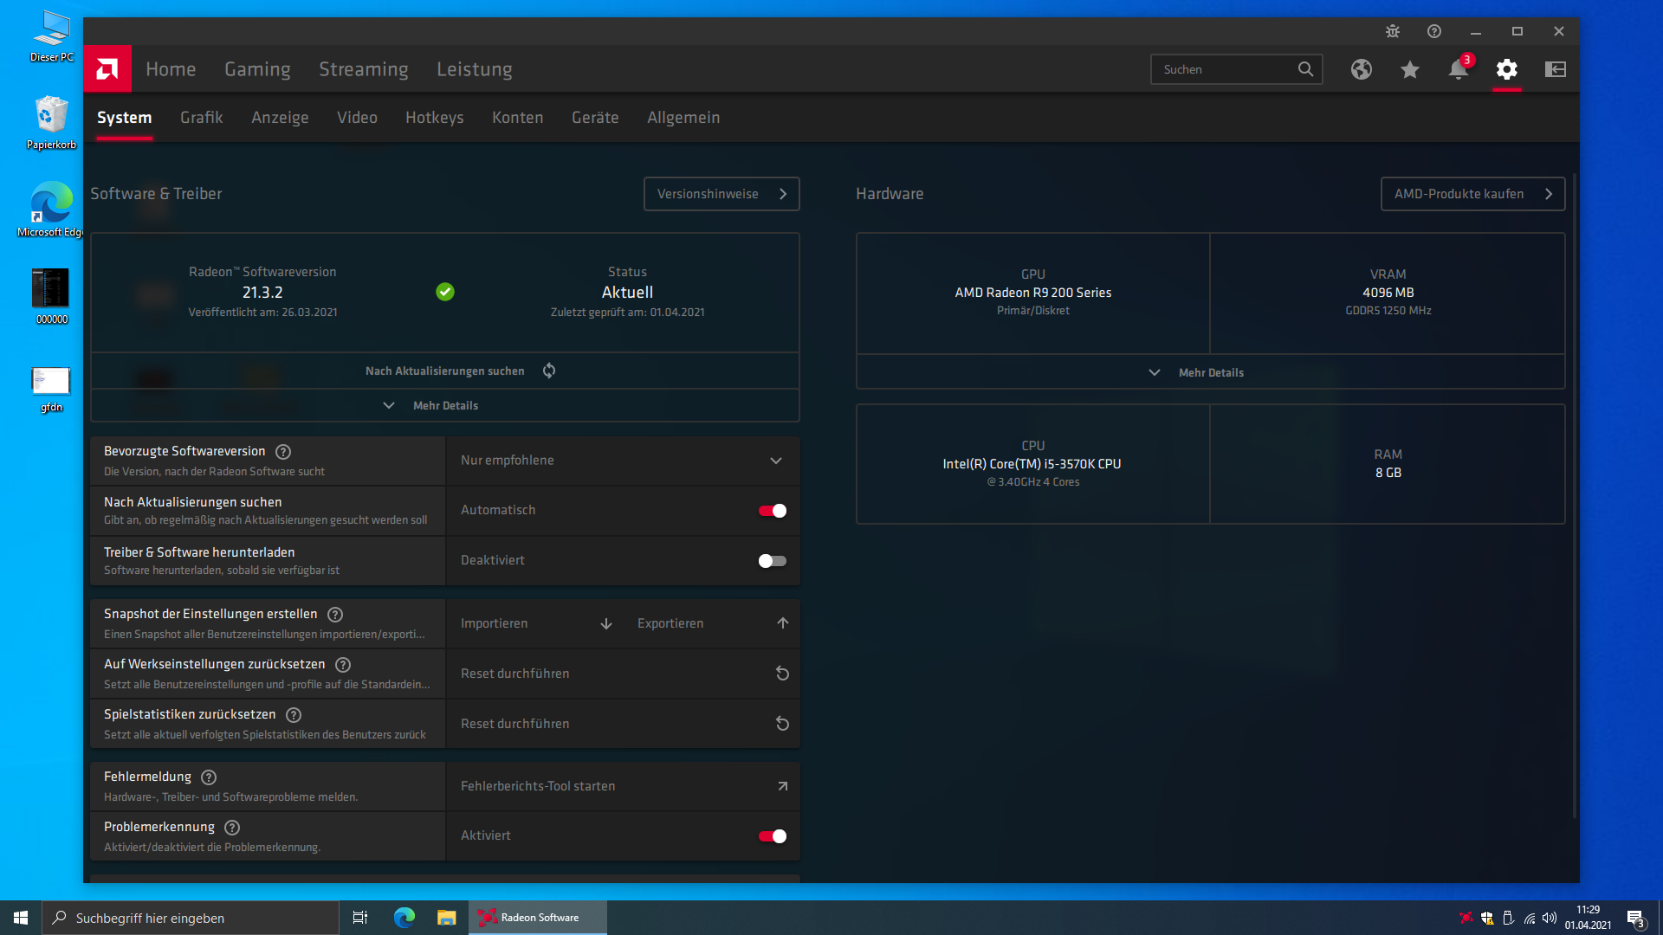The width and height of the screenshot is (1663, 935).
Task: Open the notifications bell icon
Action: click(x=1458, y=69)
